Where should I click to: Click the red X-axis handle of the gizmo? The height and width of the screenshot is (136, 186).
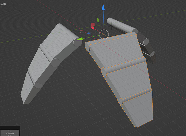point(93,28)
